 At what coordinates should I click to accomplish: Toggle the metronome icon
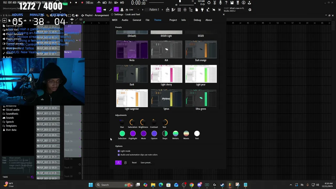pyautogui.click(x=99, y=3)
